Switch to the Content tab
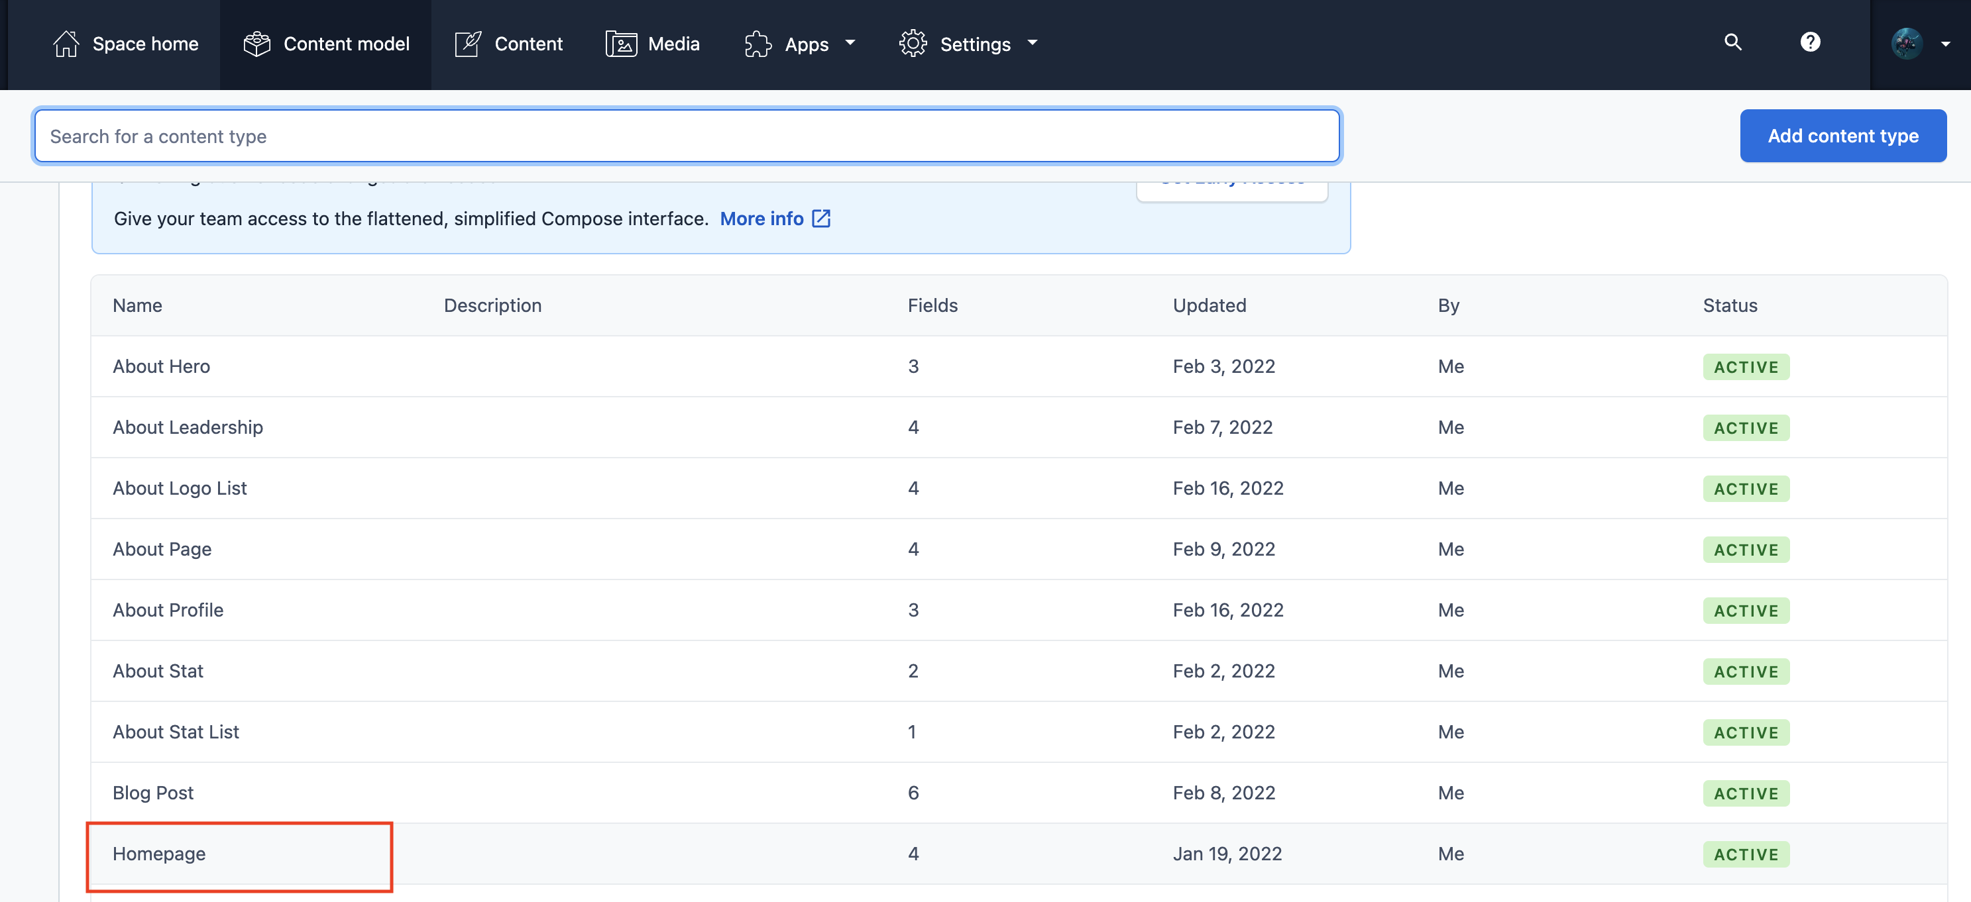Viewport: 1971px width, 902px height. click(528, 44)
